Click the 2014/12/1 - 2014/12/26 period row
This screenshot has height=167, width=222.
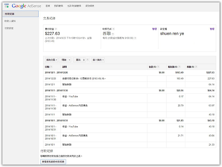[x=130, y=72]
